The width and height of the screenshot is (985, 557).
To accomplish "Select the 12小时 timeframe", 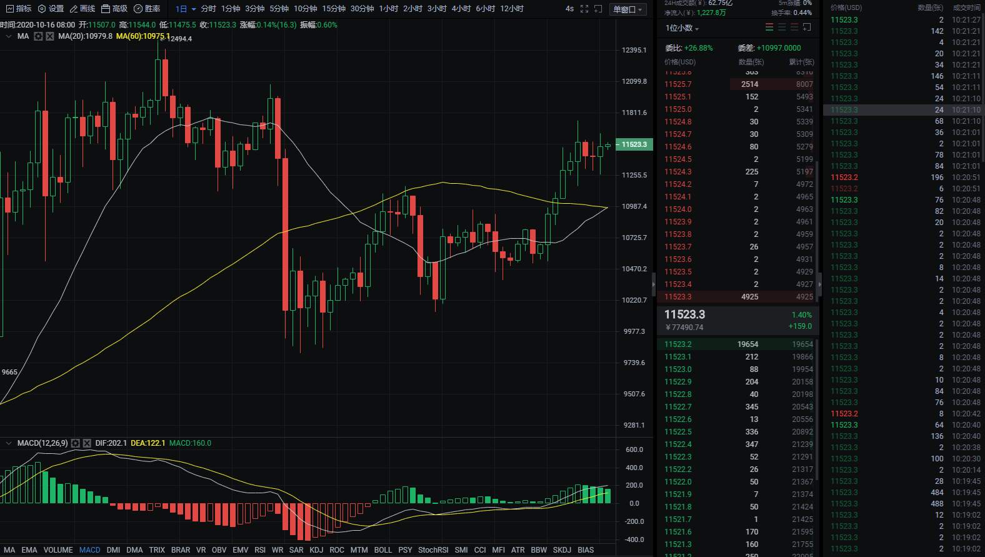I will pos(512,9).
